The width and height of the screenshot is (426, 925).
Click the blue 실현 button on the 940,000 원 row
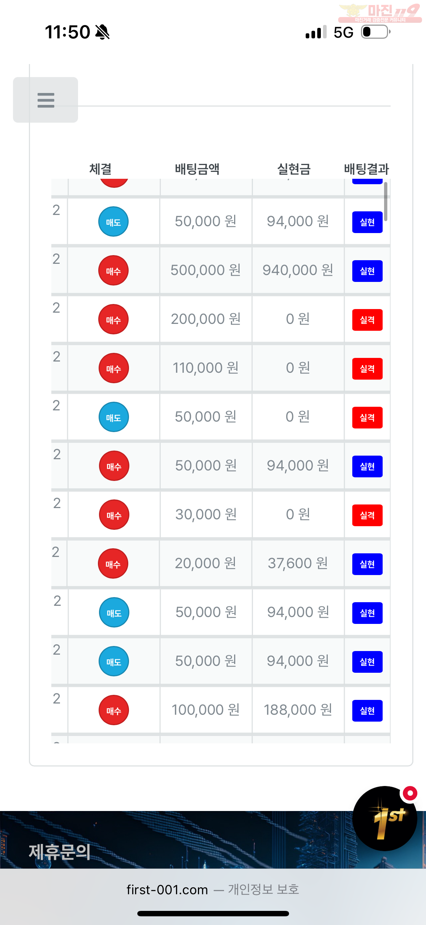click(x=367, y=271)
